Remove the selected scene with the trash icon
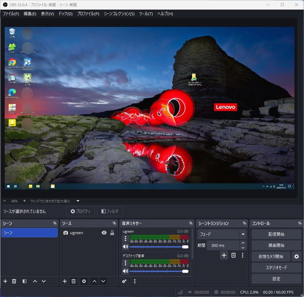Screen dimensions: 304x297 [x=14, y=281]
